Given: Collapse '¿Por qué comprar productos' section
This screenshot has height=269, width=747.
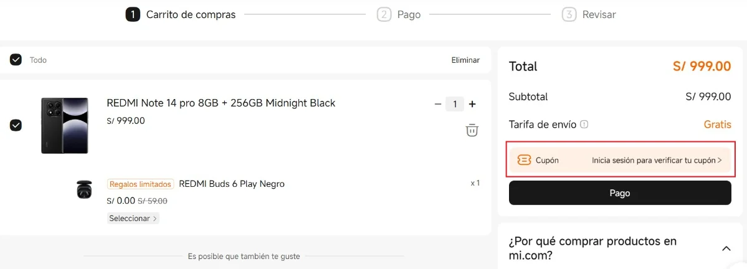Looking at the screenshot, I should 726,248.
